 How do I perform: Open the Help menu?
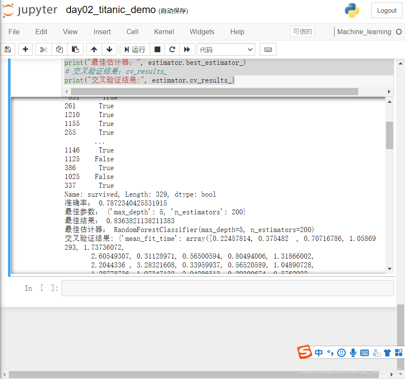238,32
